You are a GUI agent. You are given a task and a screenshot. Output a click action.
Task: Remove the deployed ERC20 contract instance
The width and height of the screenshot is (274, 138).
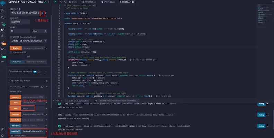(47, 87)
